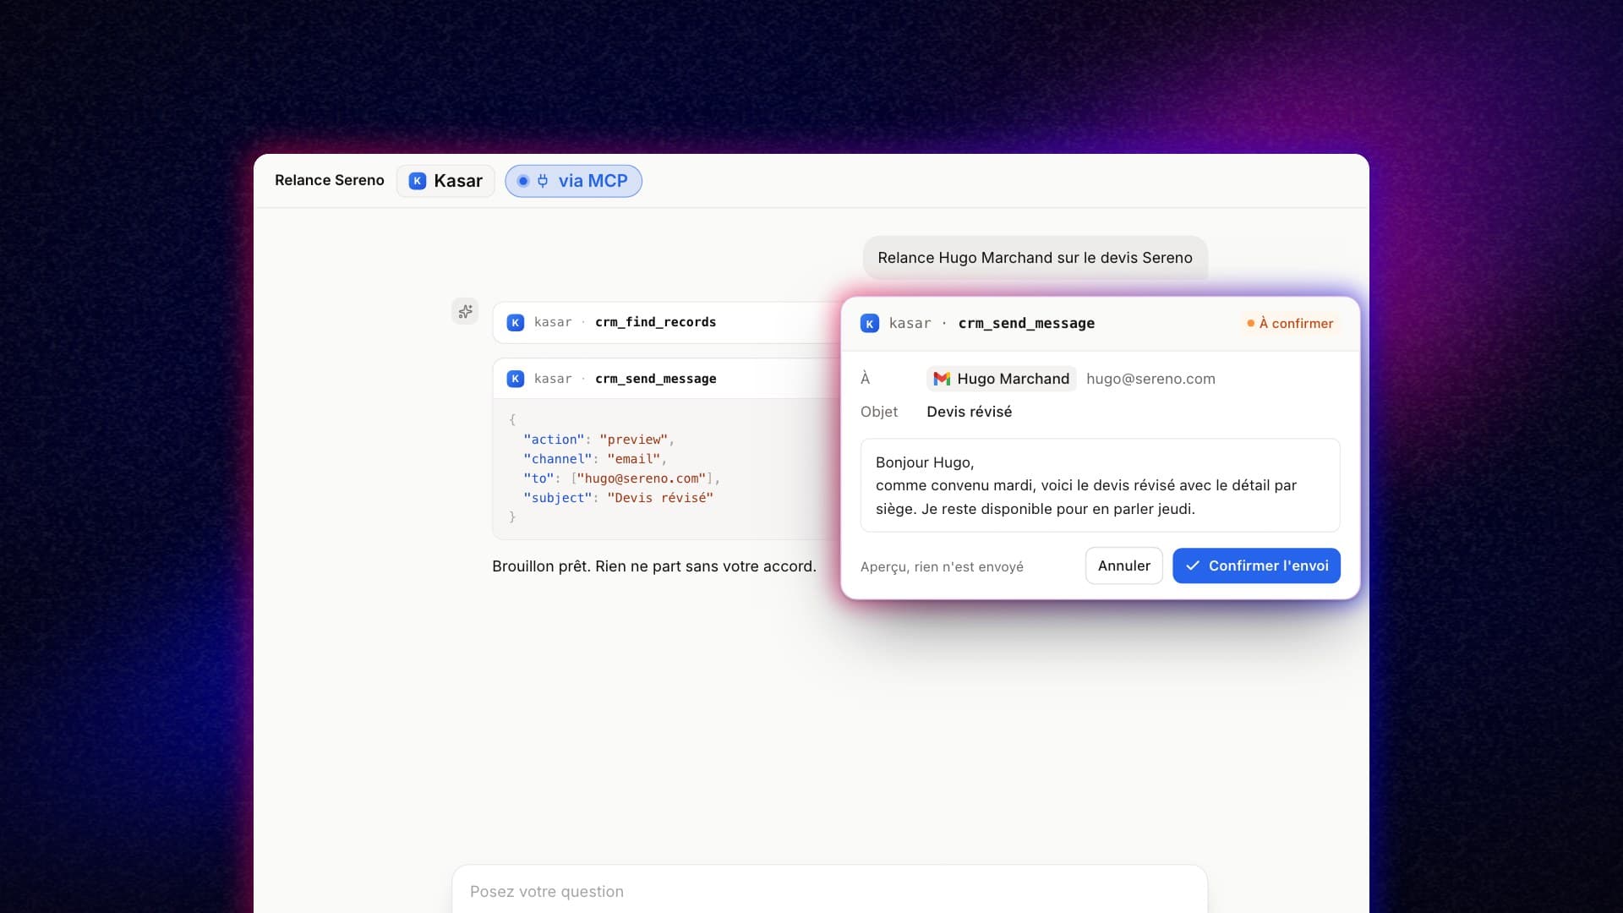This screenshot has width=1623, height=913.
Task: Click the Relance Sereno conversation title
Action: [x=329, y=181]
